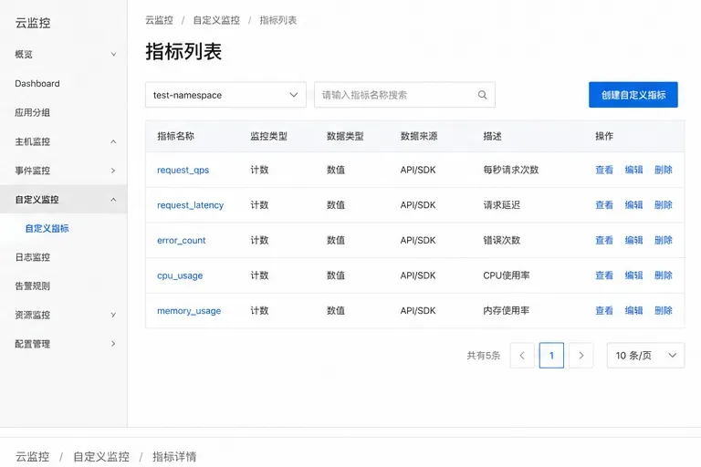Click 请求延迟 description cell
701x467 pixels.
[x=502, y=205]
